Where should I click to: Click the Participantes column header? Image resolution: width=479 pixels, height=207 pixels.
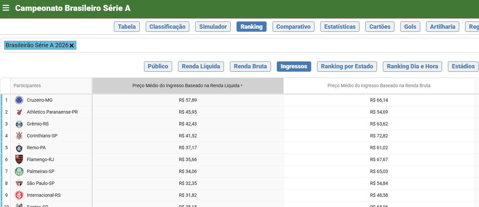[x=51, y=86]
